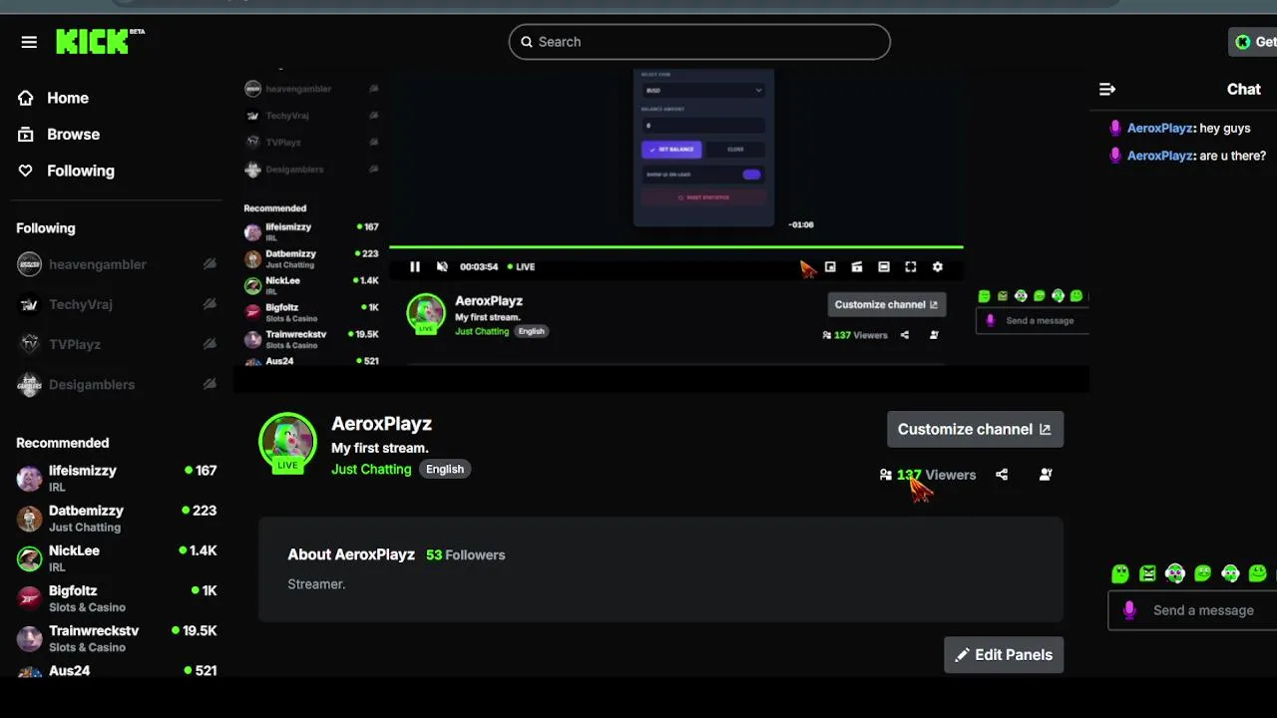
Task: Click the purple badge before the 'are u there?' message
Action: [1115, 155]
